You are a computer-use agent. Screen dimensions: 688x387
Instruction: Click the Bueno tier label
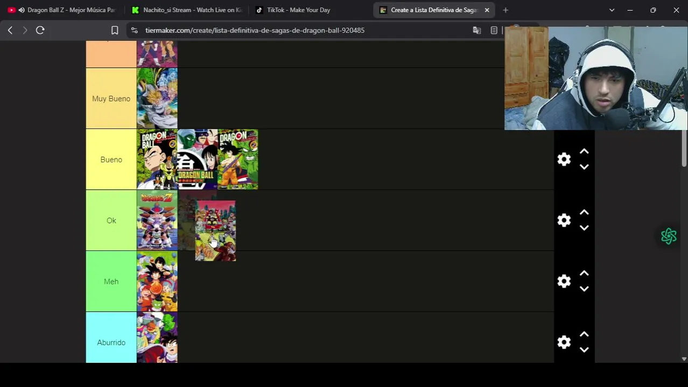coord(111,160)
